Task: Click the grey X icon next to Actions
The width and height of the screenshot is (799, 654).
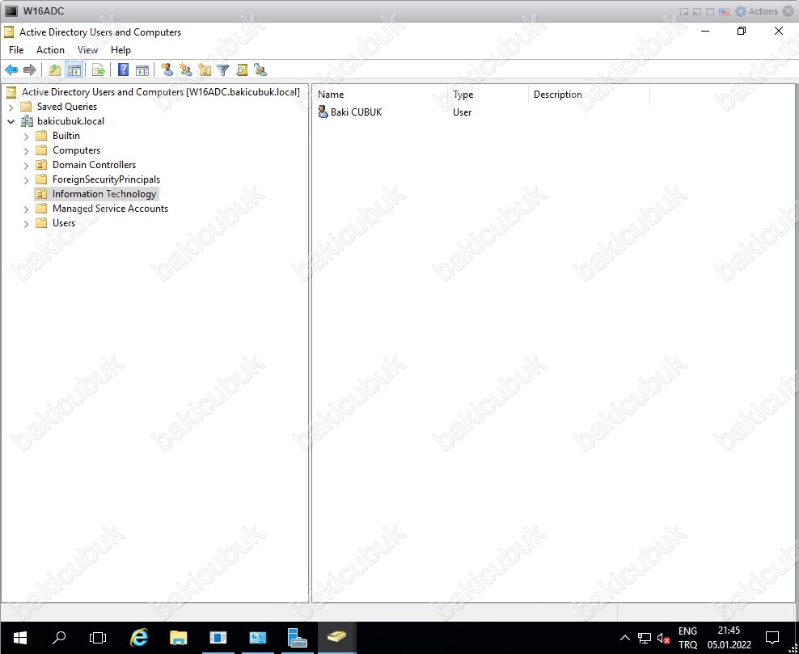Action: click(788, 11)
